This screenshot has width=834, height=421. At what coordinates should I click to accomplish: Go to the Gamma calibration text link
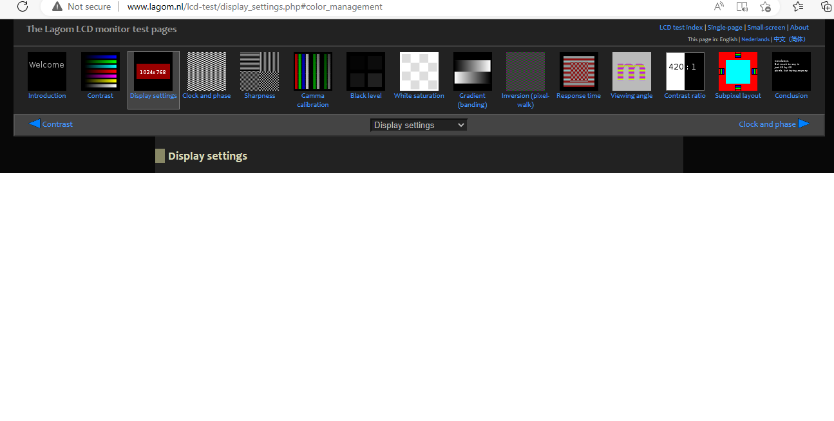click(x=313, y=100)
